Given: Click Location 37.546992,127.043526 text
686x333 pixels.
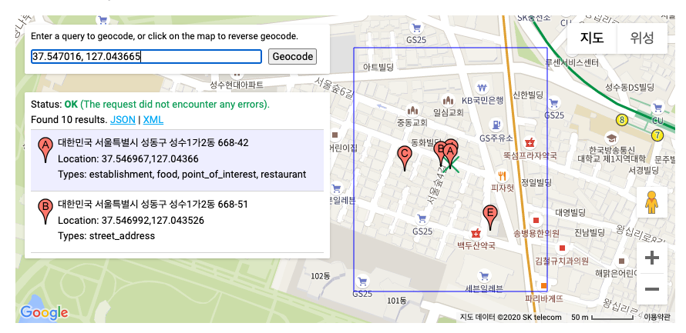Looking at the screenshot, I should tap(131, 221).
